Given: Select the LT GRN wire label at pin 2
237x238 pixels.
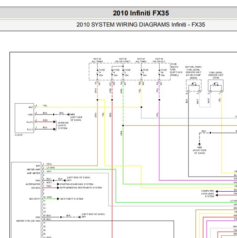Looking at the screenshot, I should (x=51, y=168).
